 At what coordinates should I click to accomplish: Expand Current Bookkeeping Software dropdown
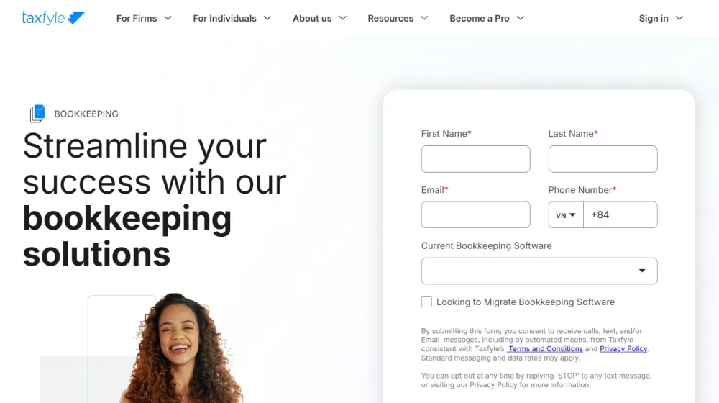[539, 271]
